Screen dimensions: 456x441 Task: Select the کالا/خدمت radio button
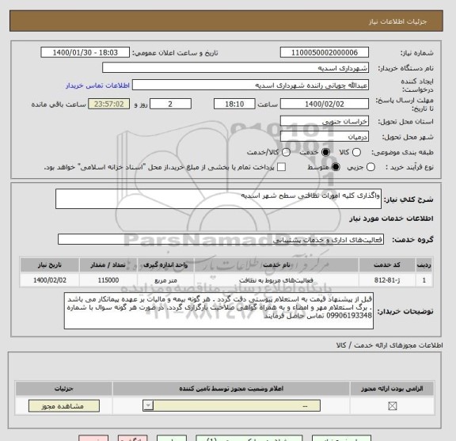point(286,152)
